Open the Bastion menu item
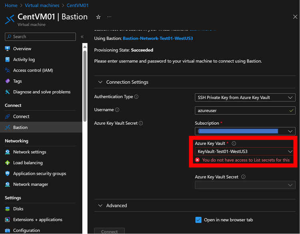This screenshot has height=234, width=300. (x=20, y=128)
